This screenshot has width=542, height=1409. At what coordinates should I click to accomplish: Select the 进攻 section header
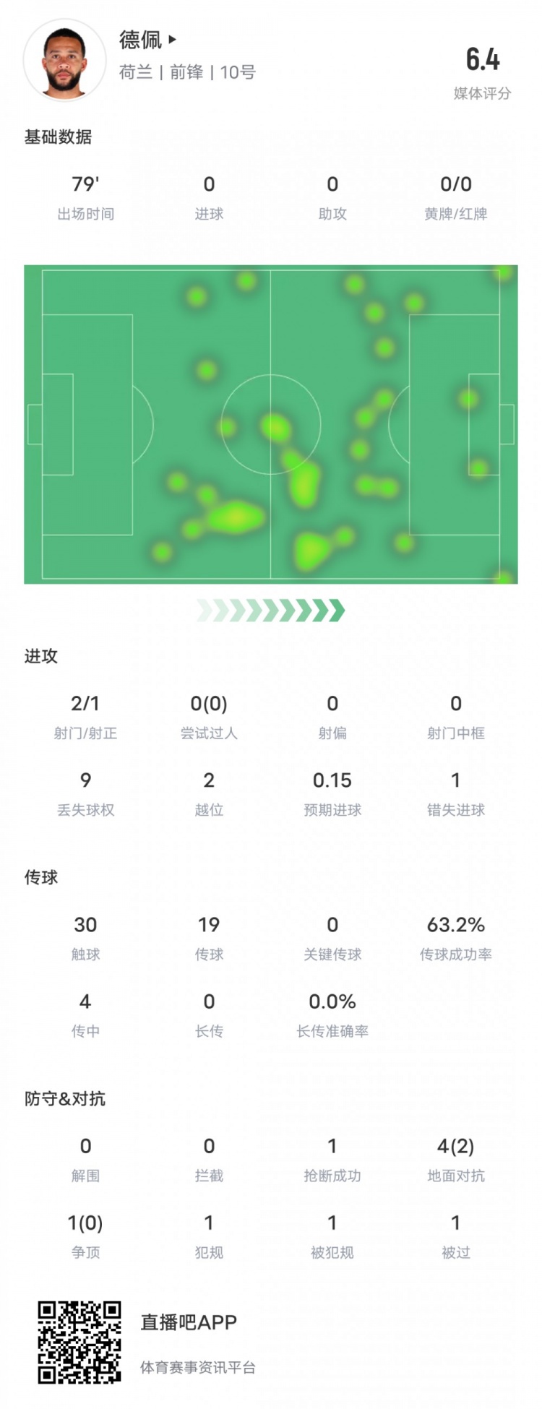(x=41, y=656)
